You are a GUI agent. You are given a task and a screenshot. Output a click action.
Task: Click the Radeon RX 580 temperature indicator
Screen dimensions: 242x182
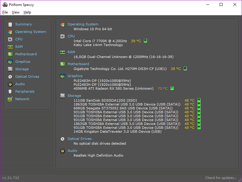(x=172, y=88)
